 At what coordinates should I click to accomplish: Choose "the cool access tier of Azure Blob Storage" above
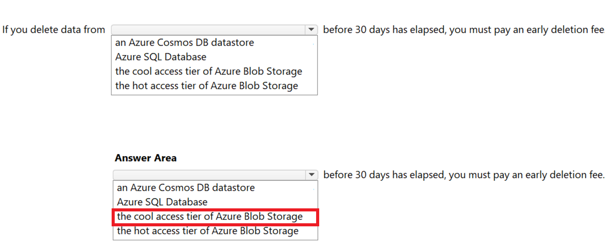[208, 71]
